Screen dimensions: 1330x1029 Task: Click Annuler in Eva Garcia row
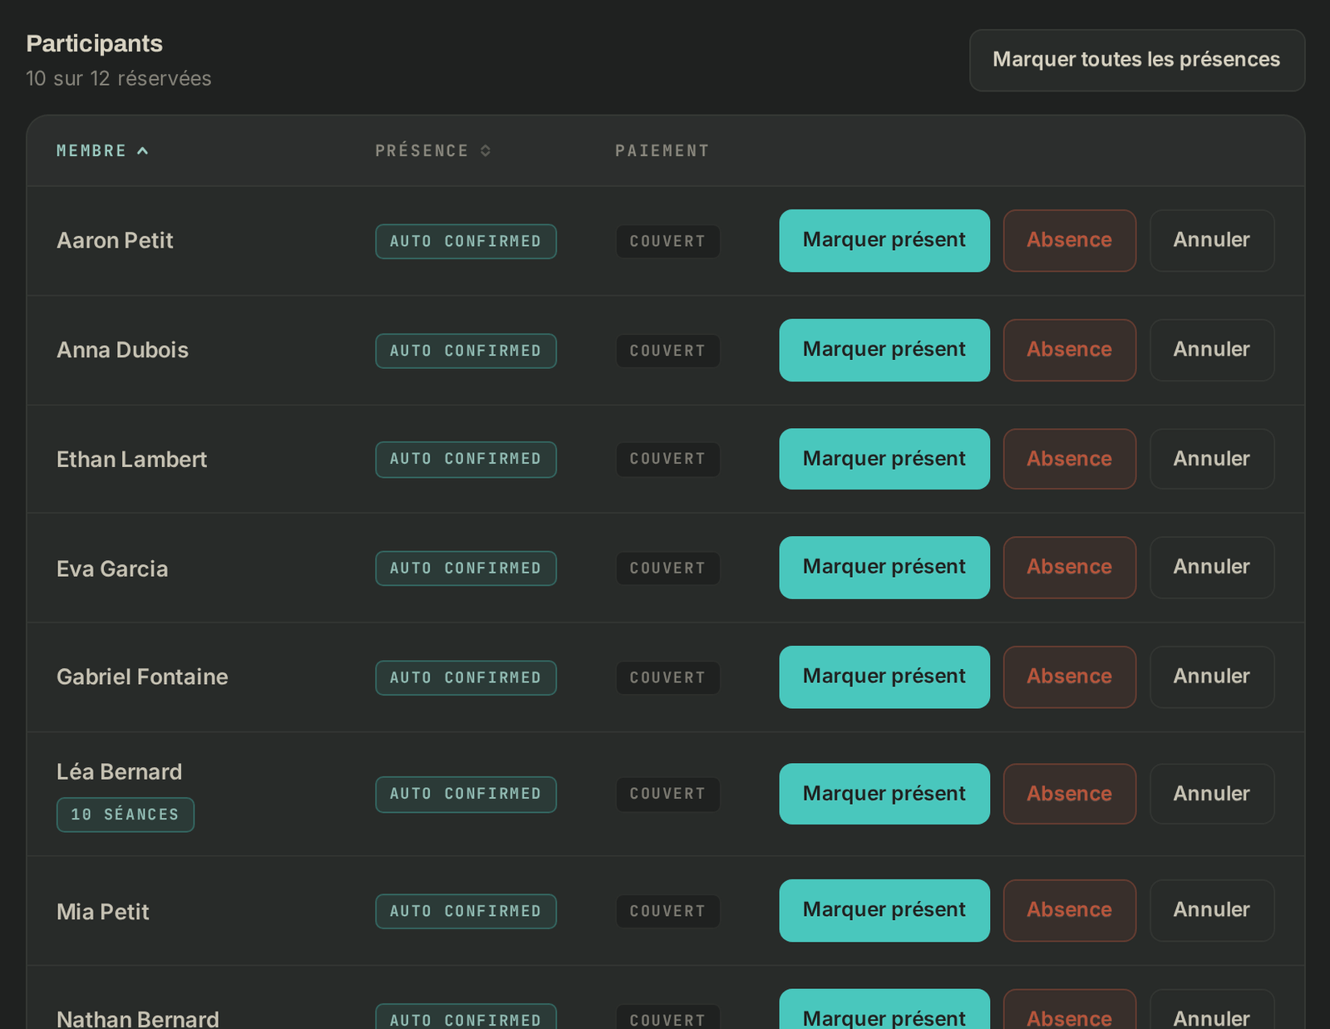tap(1212, 568)
